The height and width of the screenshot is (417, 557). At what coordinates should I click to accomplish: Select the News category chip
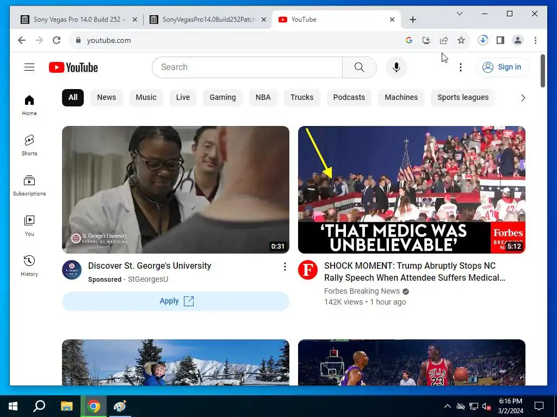pyautogui.click(x=107, y=98)
